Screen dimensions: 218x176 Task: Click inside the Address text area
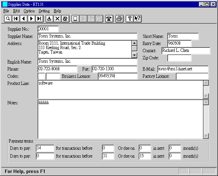pyautogui.click(x=84, y=49)
